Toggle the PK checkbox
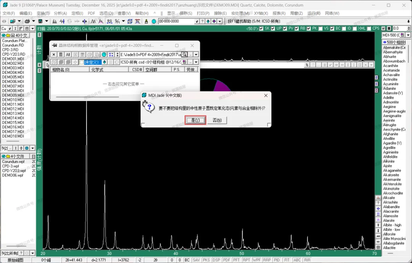Image resolution: width=412 pixels, height=263 pixels. coord(309,29)
